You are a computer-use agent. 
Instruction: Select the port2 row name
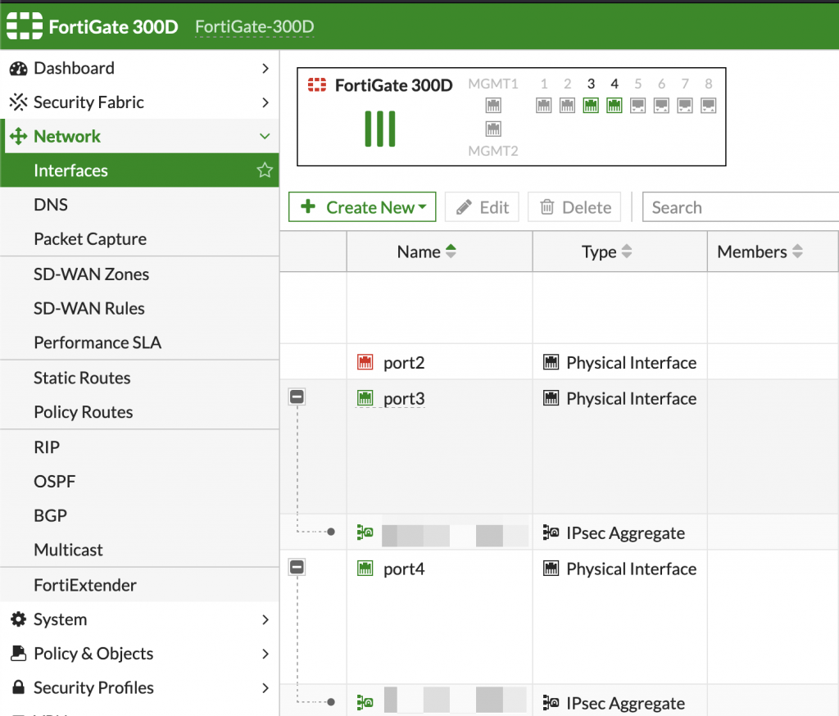tap(404, 363)
